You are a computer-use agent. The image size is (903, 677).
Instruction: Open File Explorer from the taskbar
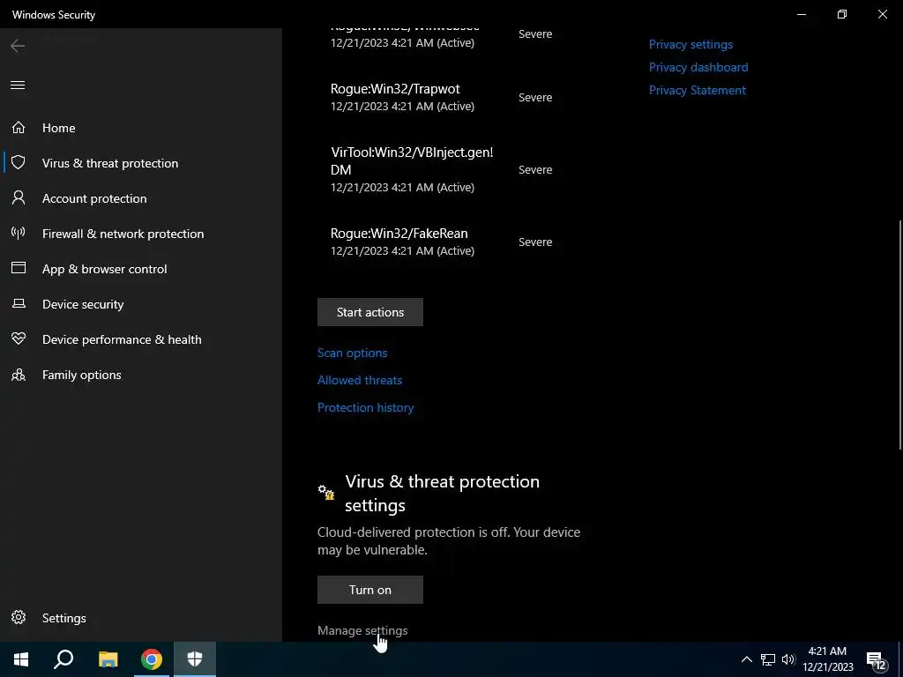pos(108,659)
